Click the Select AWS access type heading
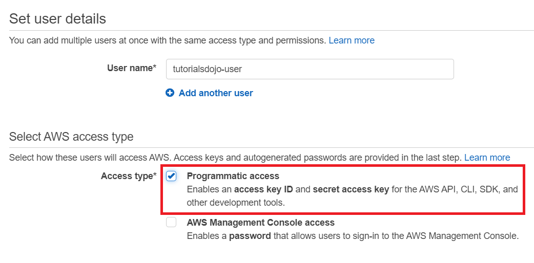The image size is (534, 263). 71,137
